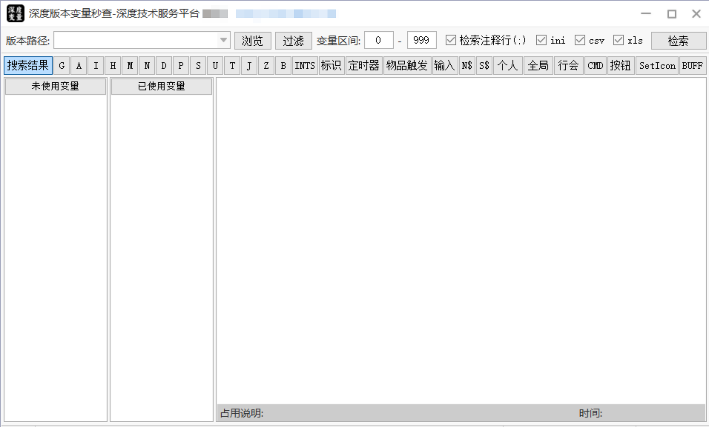Click the 未使用变量 column header
This screenshot has height=427, width=709.
[x=55, y=86]
